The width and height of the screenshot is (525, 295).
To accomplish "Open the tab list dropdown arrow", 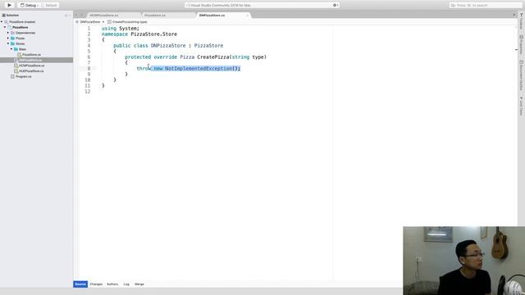I will click(x=514, y=15).
